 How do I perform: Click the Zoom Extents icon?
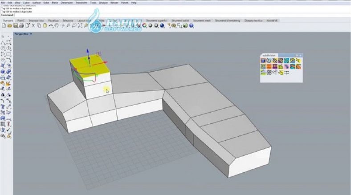pos(80,26)
